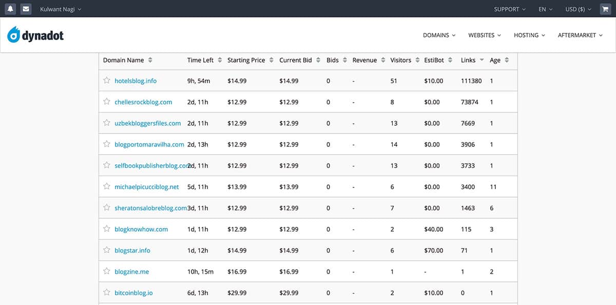616x305 pixels.
Task: Sort by Age column
Action: pos(499,60)
